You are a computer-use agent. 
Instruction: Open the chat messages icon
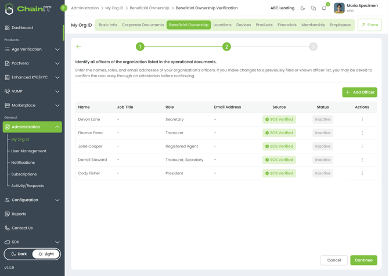click(x=313, y=8)
